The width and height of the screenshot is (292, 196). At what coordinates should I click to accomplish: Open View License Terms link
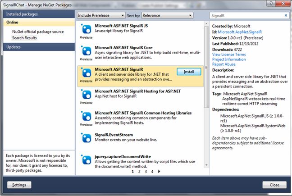[229, 55]
